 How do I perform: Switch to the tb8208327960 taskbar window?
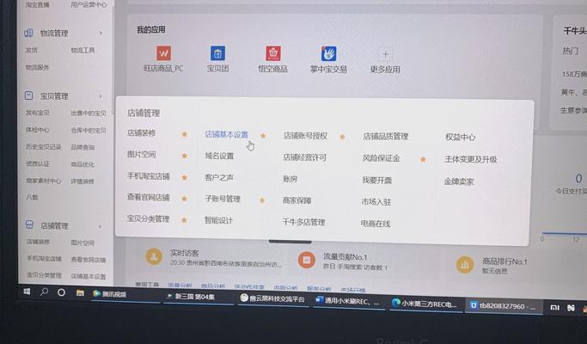[x=504, y=306]
